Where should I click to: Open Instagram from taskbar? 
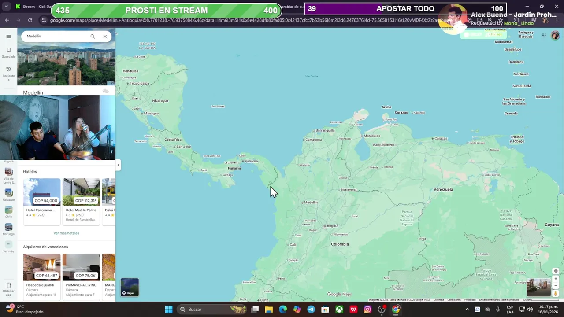tap(367, 310)
